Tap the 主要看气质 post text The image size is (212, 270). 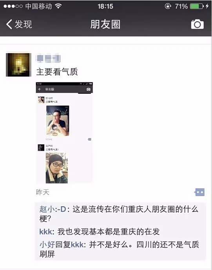pos(57,72)
